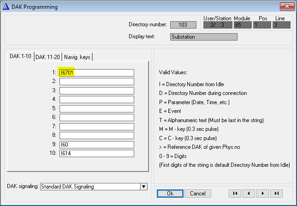Image resolution: width=297 pixels, height=206 pixels.
Task: Click the User/Station value field
Action: tap(218, 25)
